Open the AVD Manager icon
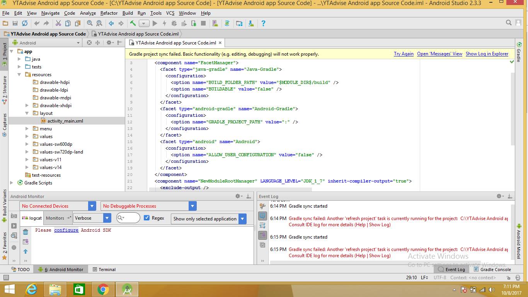Image resolution: width=528 pixels, height=297 pixels. (x=215, y=24)
